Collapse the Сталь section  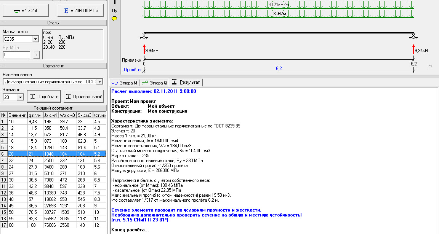point(3,23)
